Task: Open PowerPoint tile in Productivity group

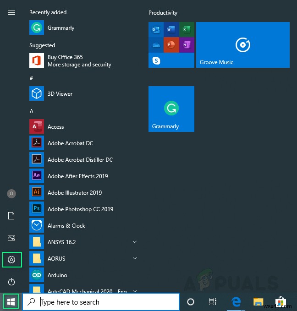Action: pos(171,45)
